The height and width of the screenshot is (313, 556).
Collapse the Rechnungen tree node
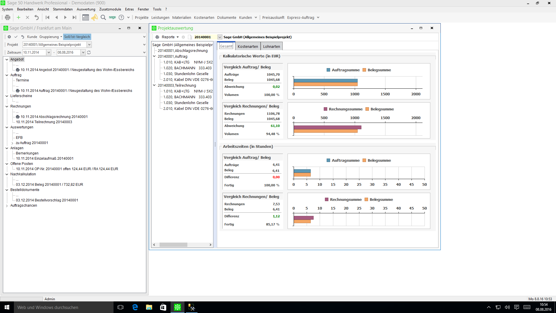pyautogui.click(x=7, y=106)
